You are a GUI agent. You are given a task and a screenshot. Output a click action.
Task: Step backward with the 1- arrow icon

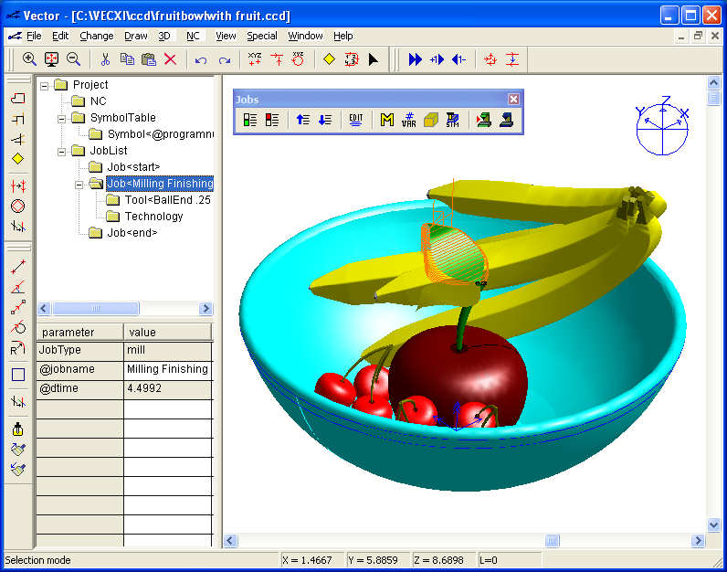point(458,59)
